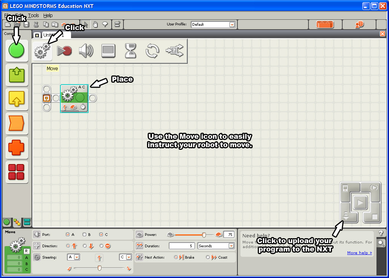Click the magnifier overview map button
Screen dimensions: 389x278
pyautogui.click(x=381, y=243)
